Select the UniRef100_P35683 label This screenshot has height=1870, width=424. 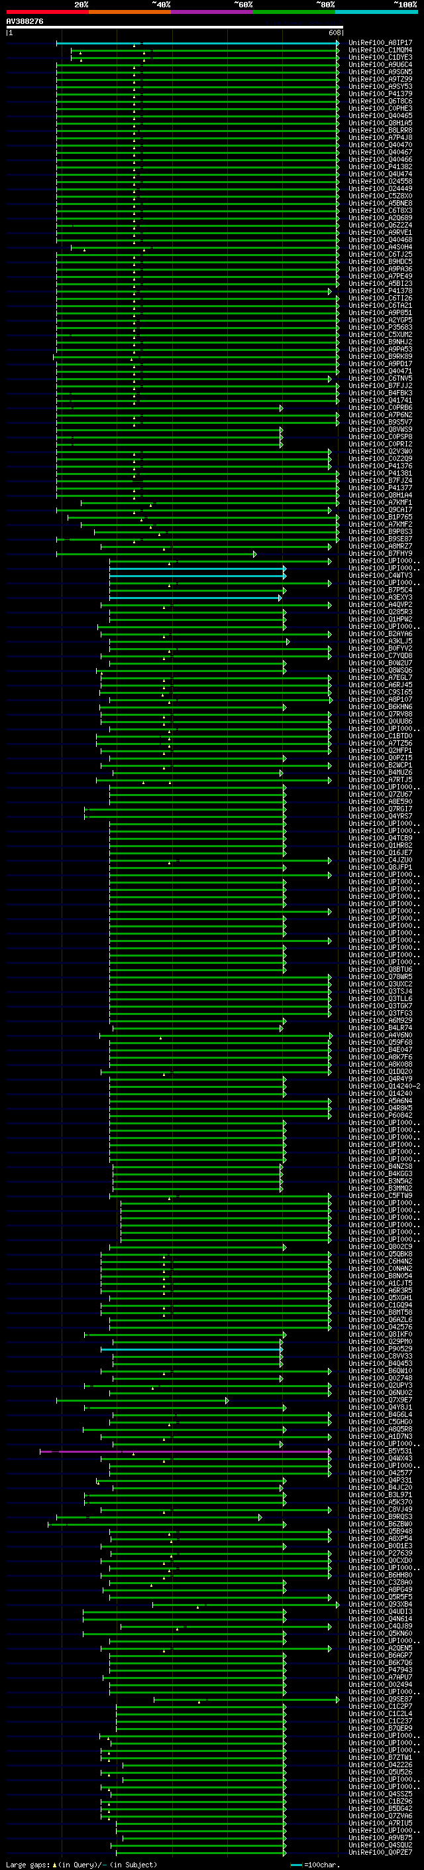coord(380,328)
